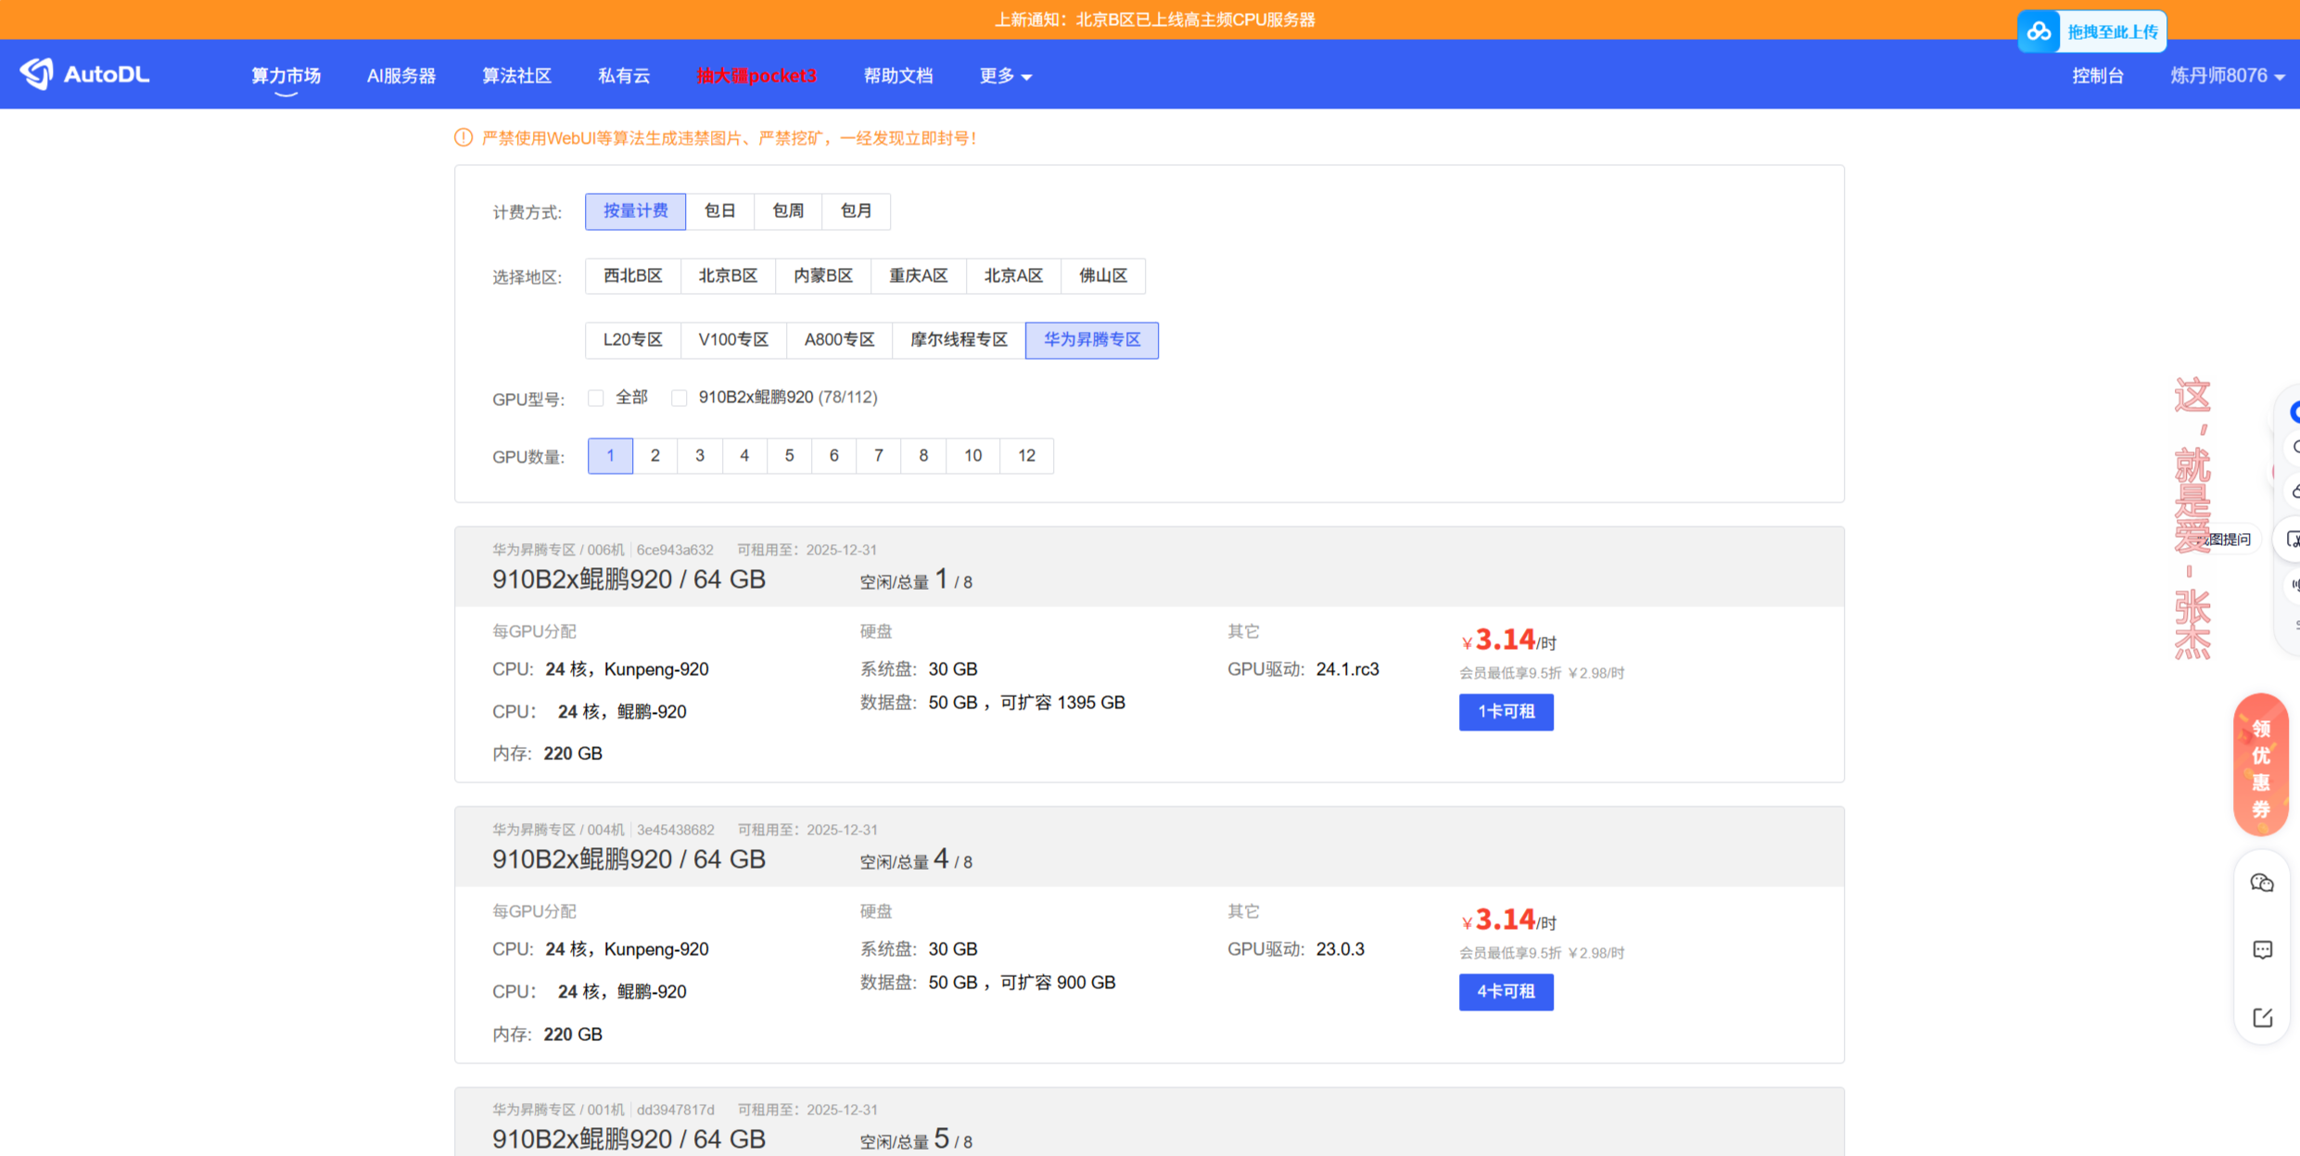
Task: Click the 4卡可租 rent button
Action: [x=1506, y=992]
